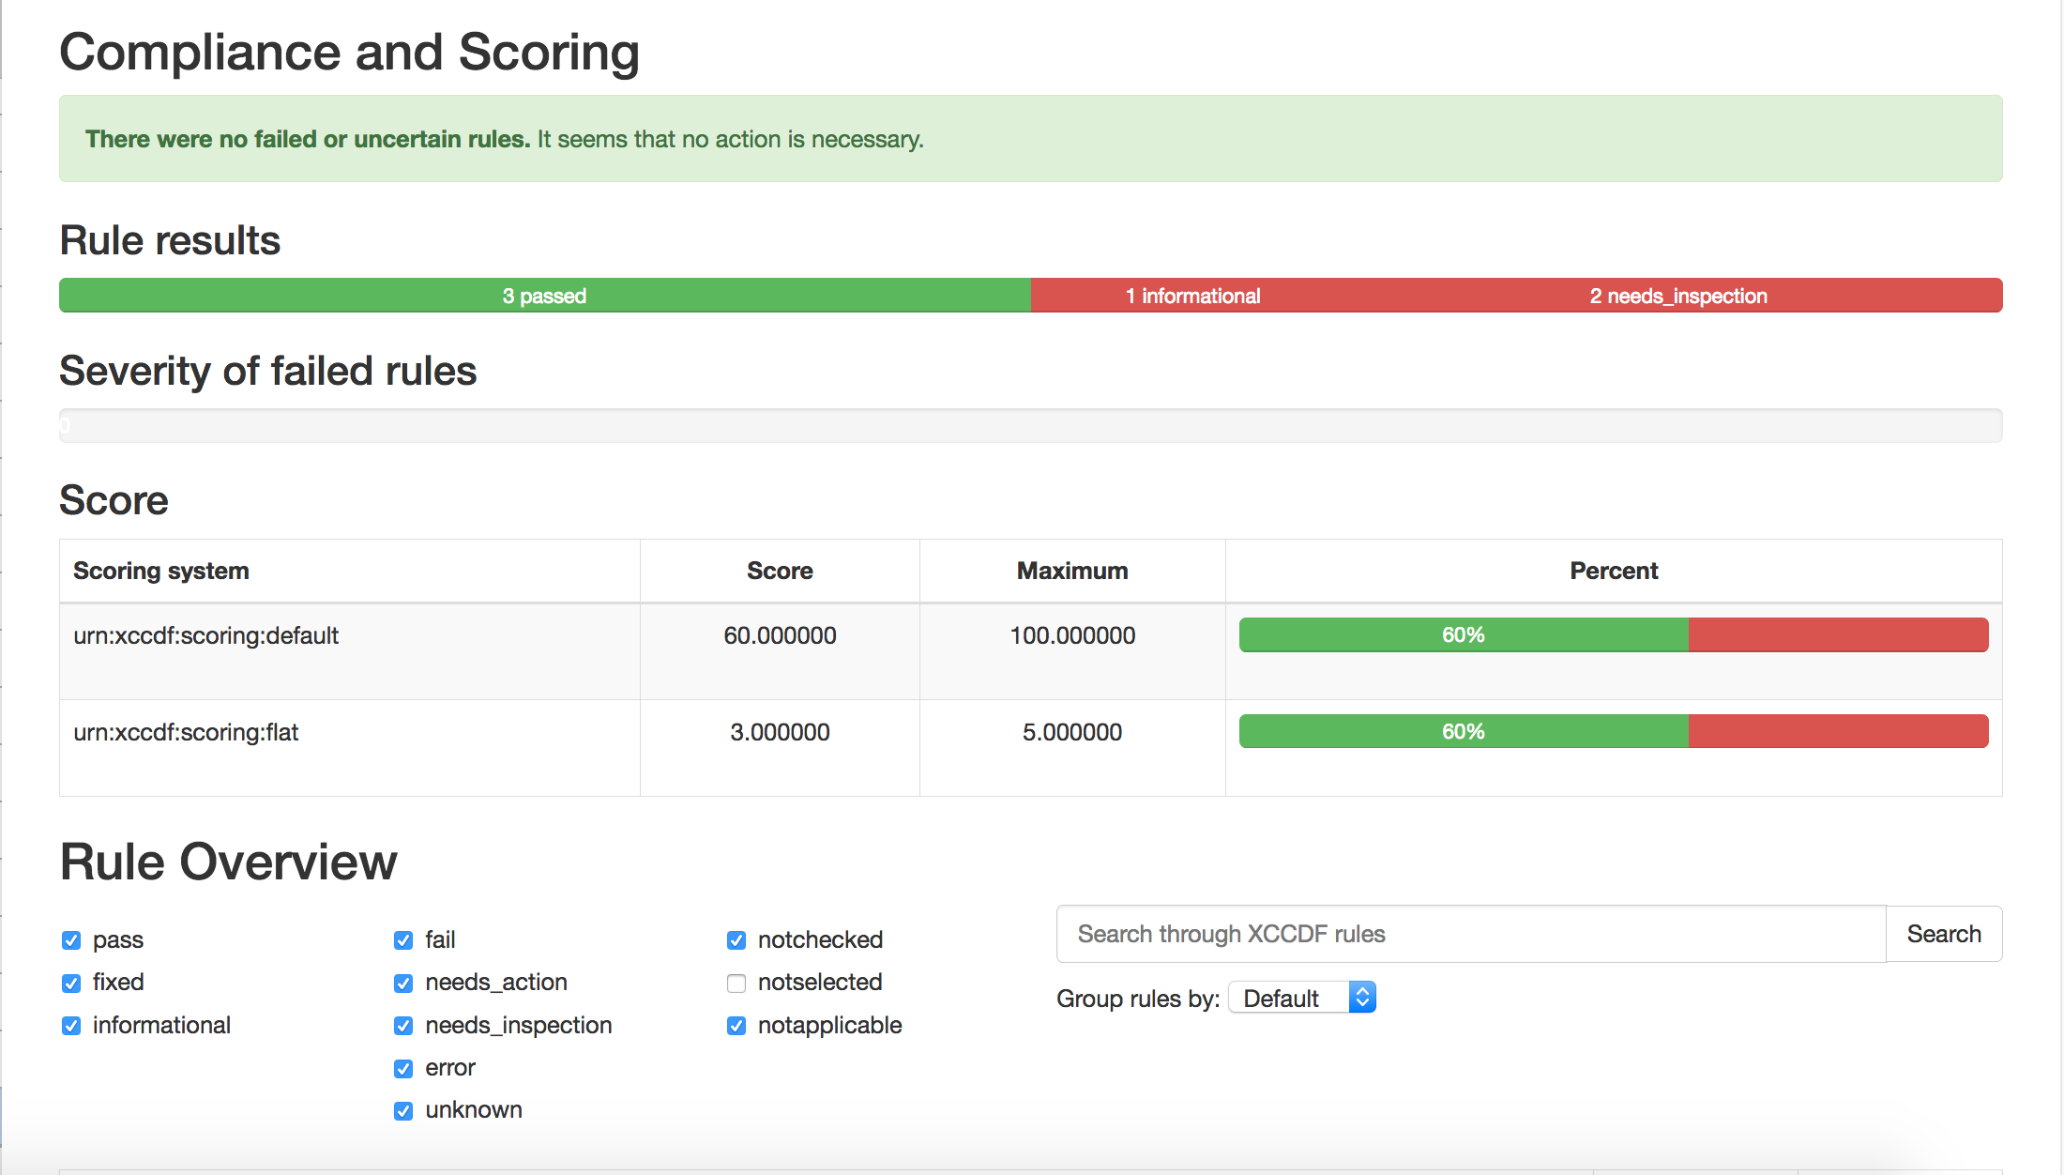The height and width of the screenshot is (1175, 2064).
Task: Uncheck the pass filter checkbox
Action: click(x=71, y=940)
